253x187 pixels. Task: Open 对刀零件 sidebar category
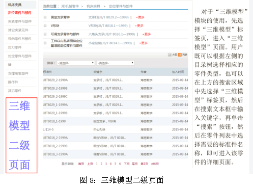tap(15, 47)
